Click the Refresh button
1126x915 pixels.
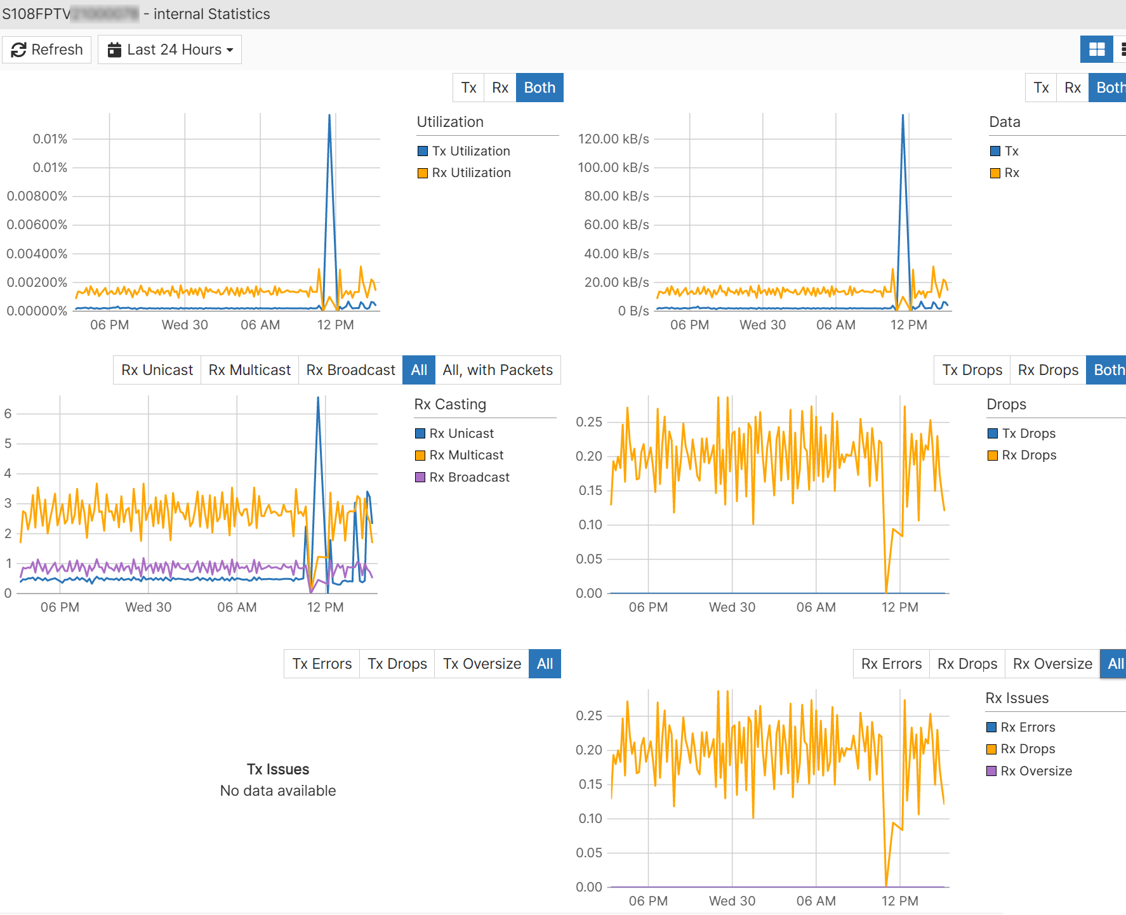(x=47, y=49)
